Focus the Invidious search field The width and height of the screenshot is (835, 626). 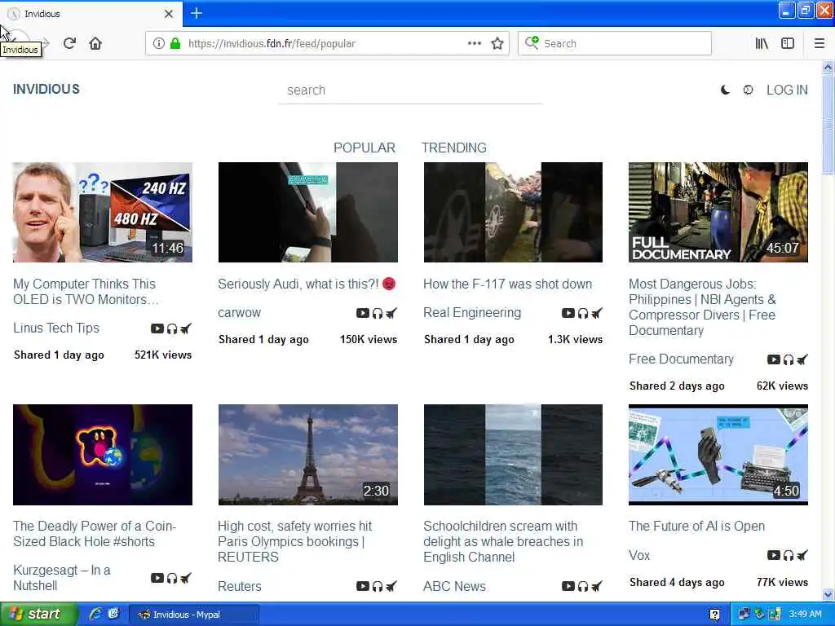pos(411,90)
